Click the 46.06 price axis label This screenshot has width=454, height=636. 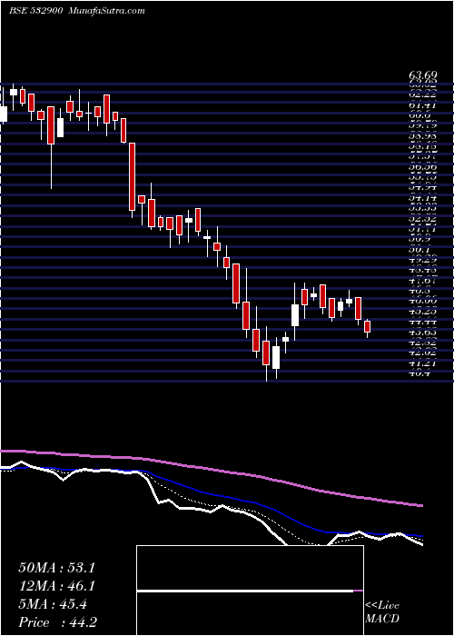click(423, 302)
